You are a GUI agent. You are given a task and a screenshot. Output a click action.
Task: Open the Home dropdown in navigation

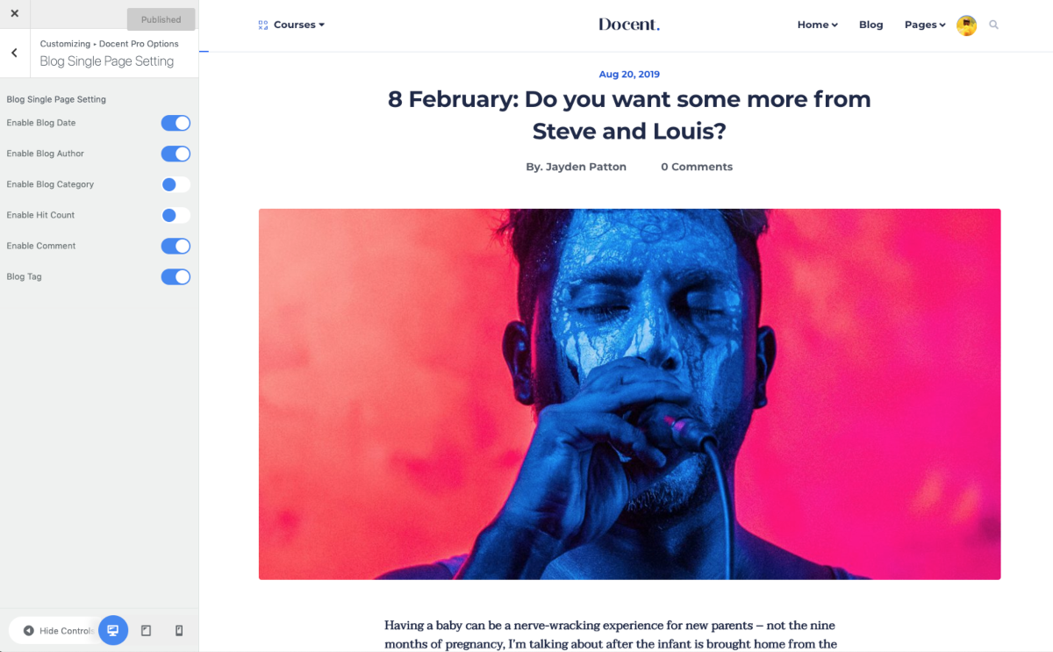click(x=817, y=25)
